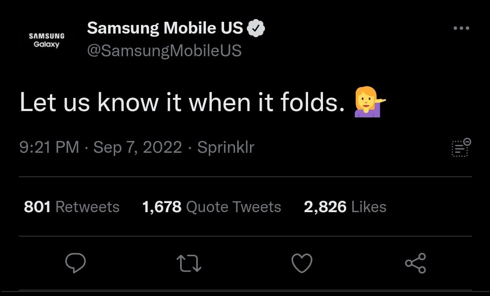This screenshot has width=490, height=296.
Task: Open the share icon options
Action: pyautogui.click(x=415, y=263)
